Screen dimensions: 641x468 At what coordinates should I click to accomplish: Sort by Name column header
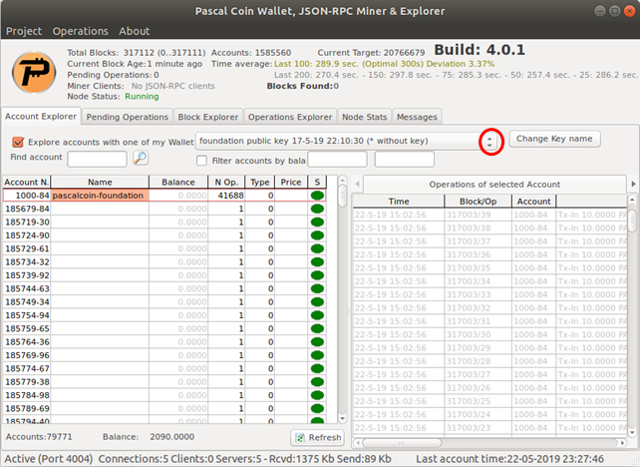click(100, 182)
